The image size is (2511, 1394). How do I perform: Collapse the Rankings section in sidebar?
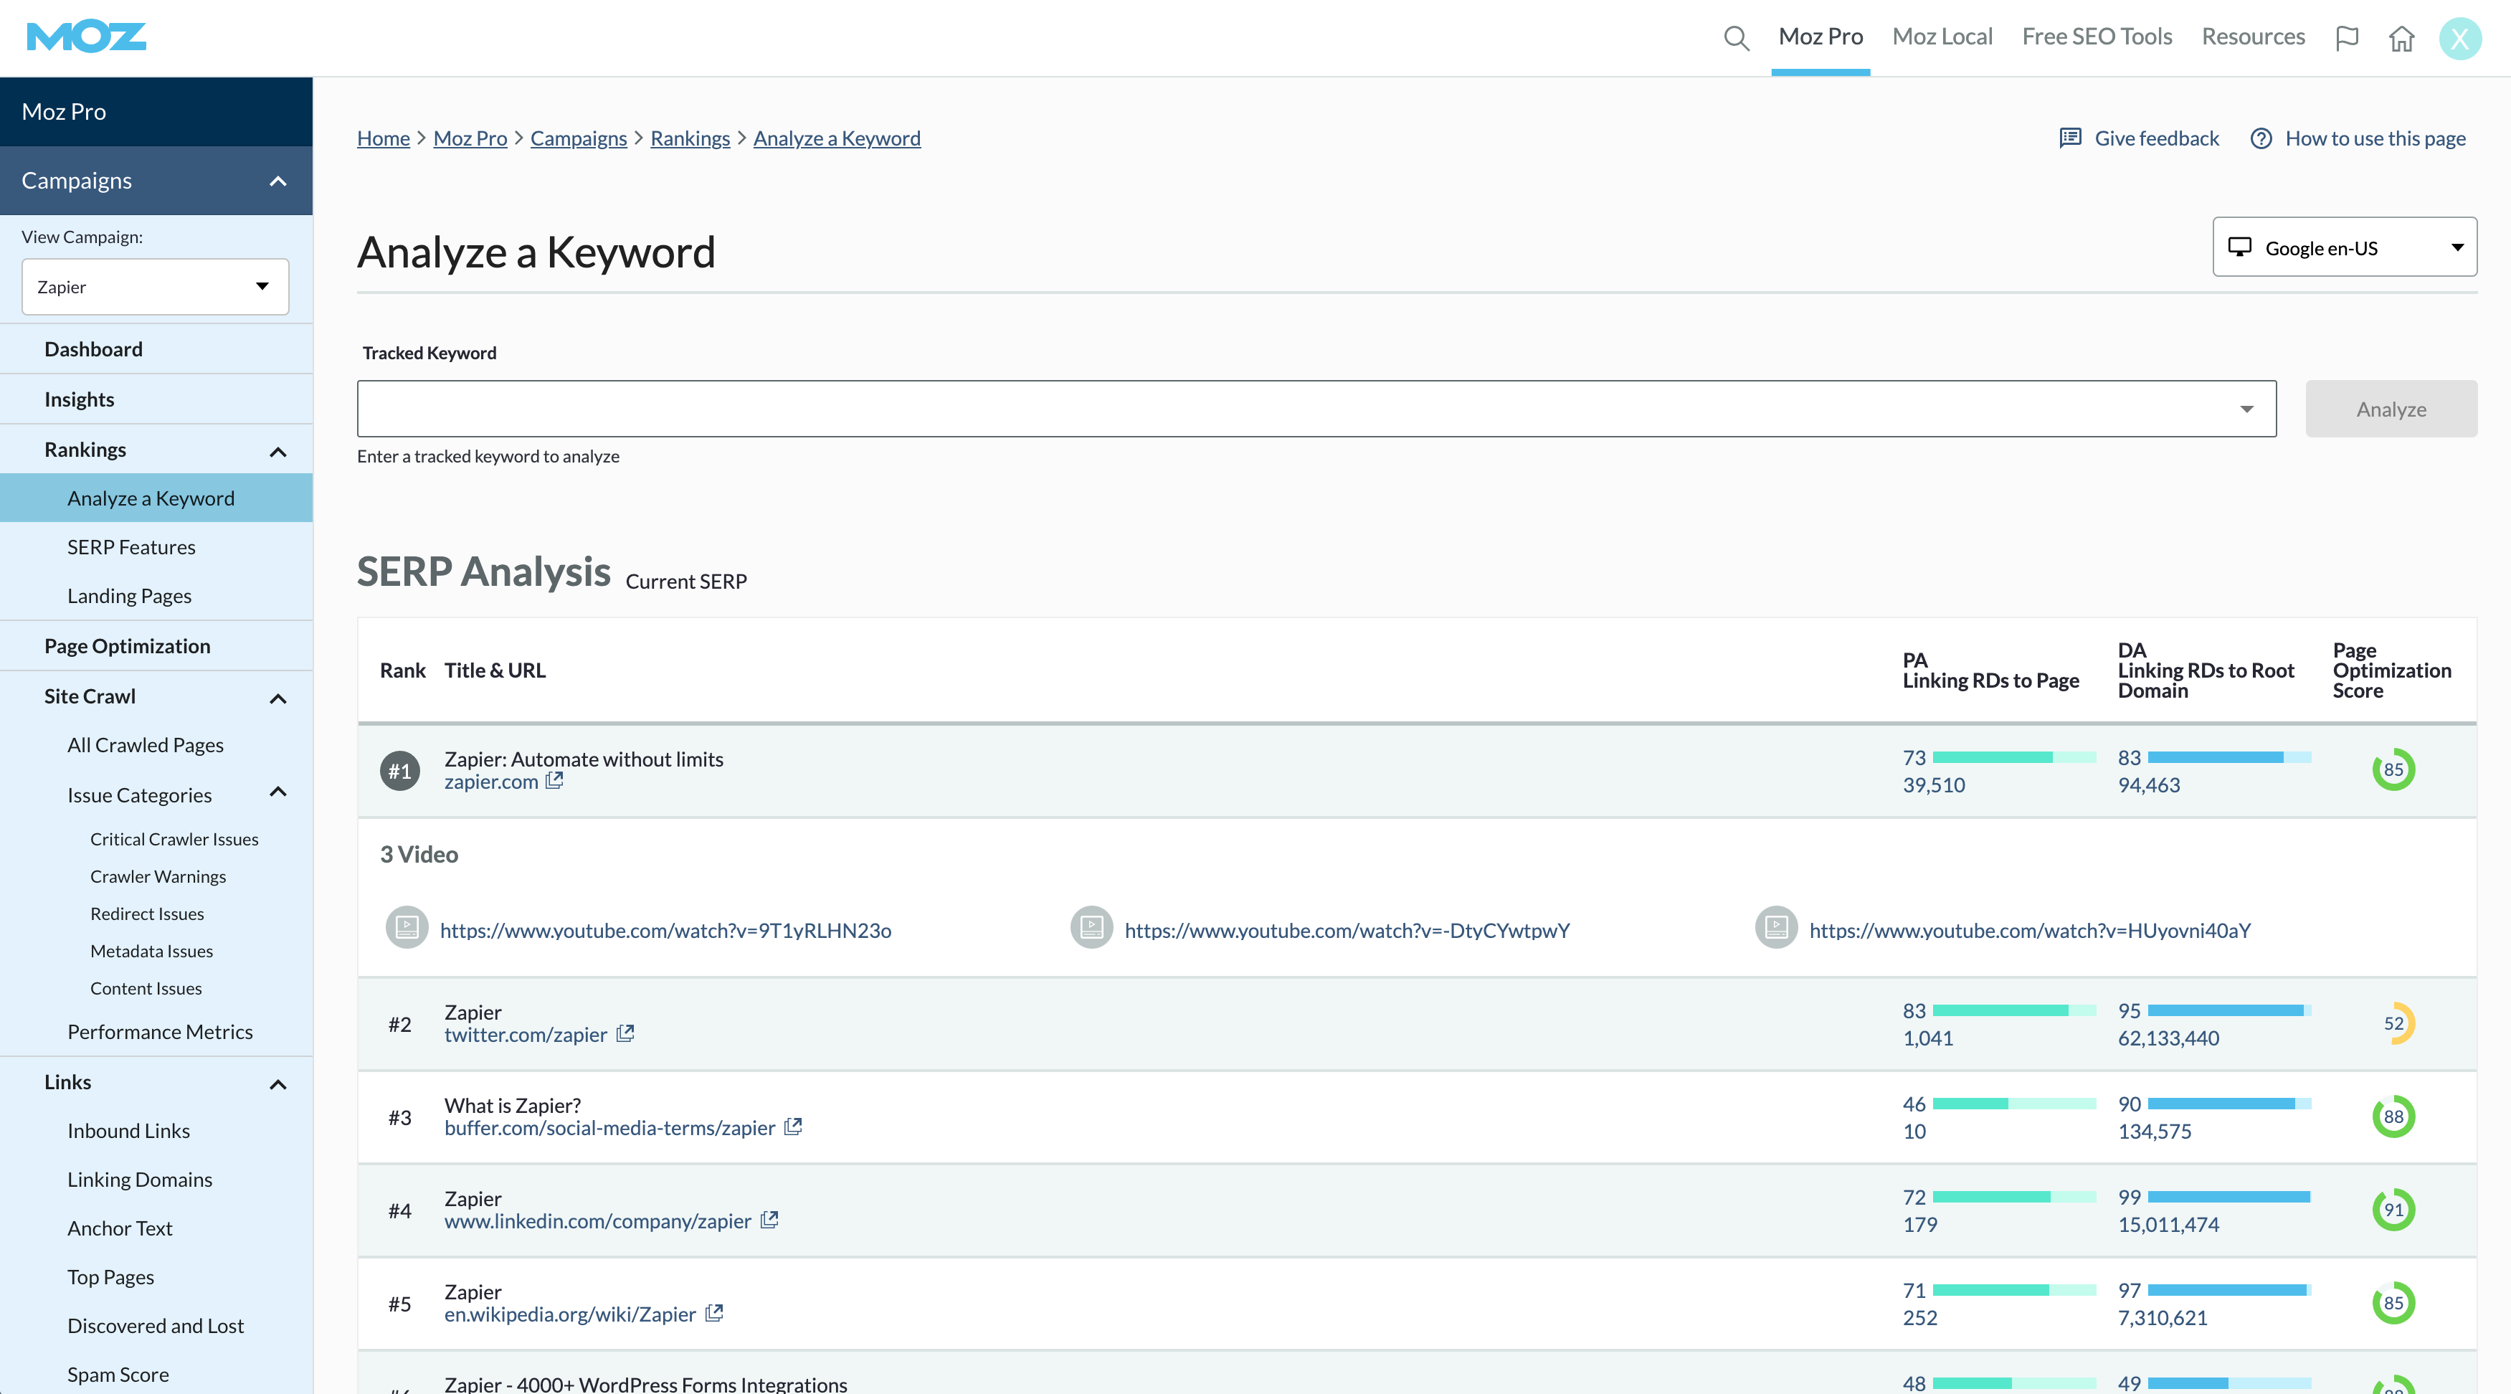(279, 450)
